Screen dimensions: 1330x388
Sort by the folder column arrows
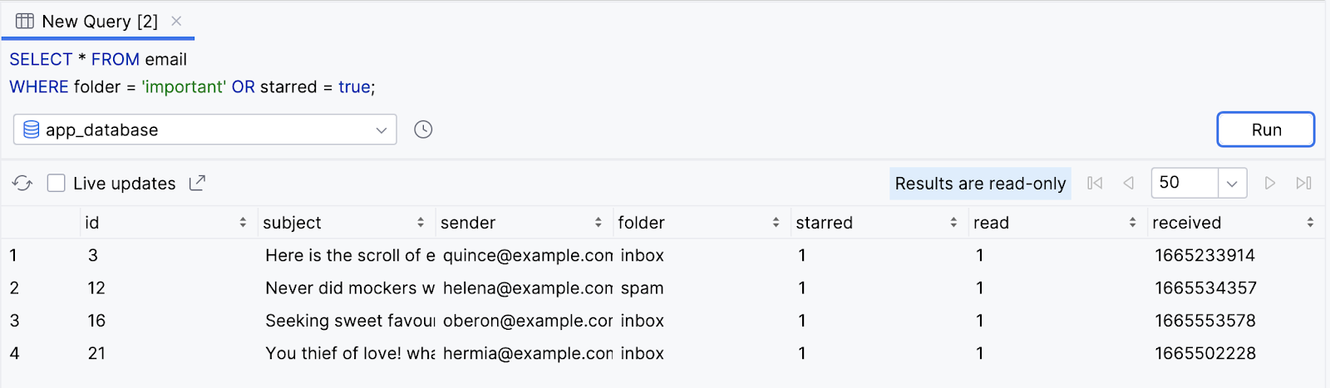point(776,223)
